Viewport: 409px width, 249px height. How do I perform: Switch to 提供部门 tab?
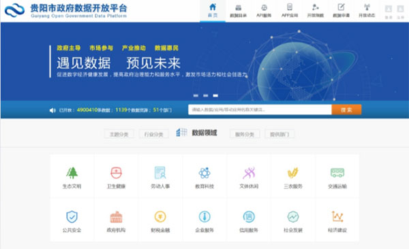click(279, 134)
